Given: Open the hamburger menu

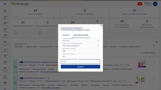Looking at the screenshot, I should (5, 4).
